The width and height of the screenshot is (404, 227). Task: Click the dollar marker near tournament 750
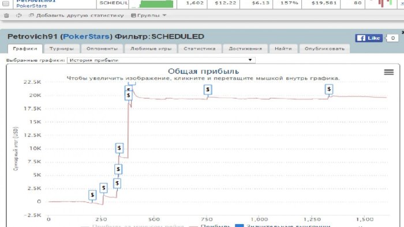coord(208,90)
